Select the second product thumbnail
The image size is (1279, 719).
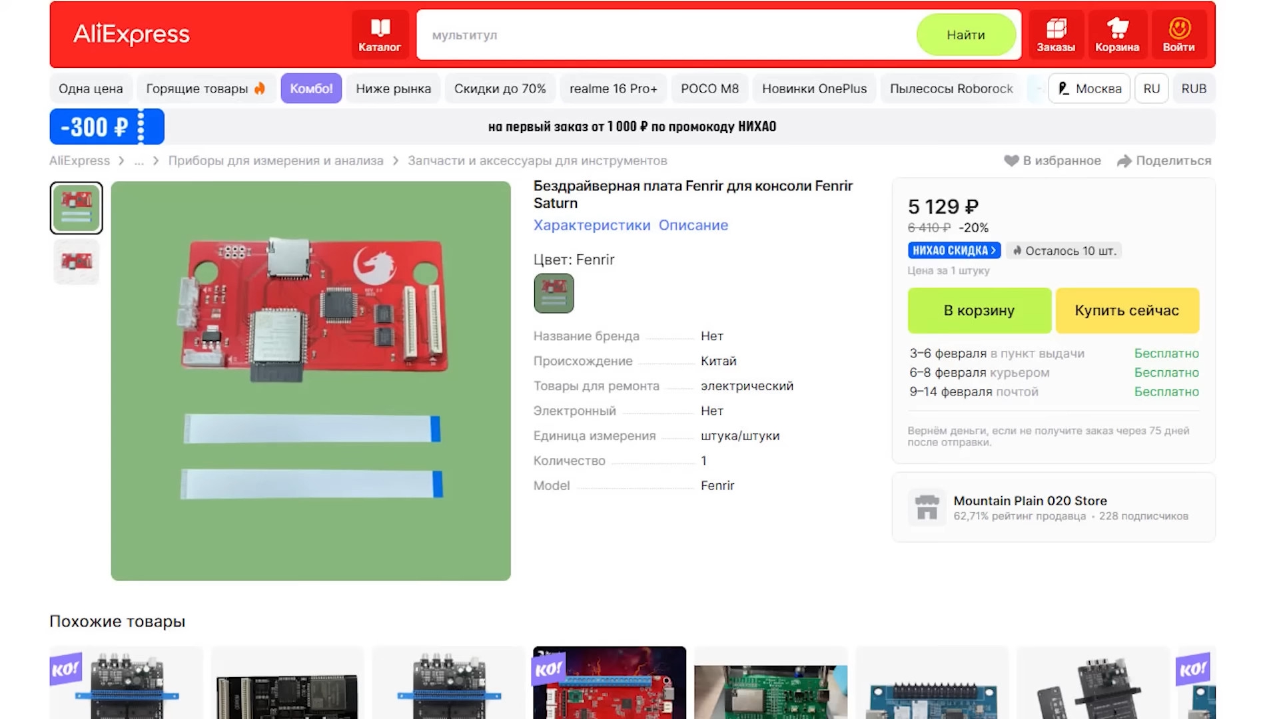click(x=77, y=262)
